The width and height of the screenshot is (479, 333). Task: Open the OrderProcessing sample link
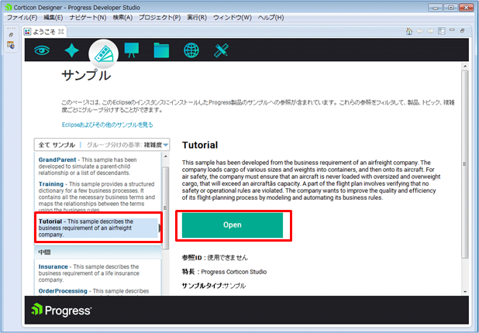(63, 291)
